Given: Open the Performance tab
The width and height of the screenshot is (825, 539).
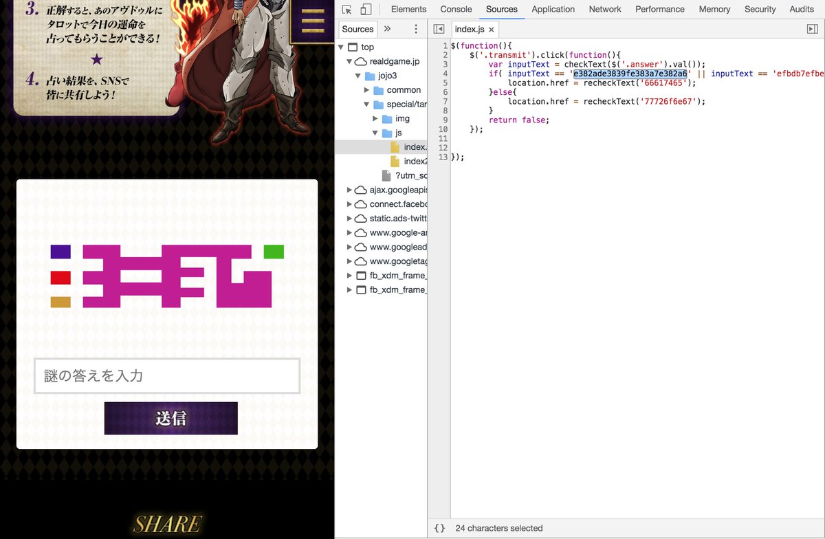Looking at the screenshot, I should point(660,9).
